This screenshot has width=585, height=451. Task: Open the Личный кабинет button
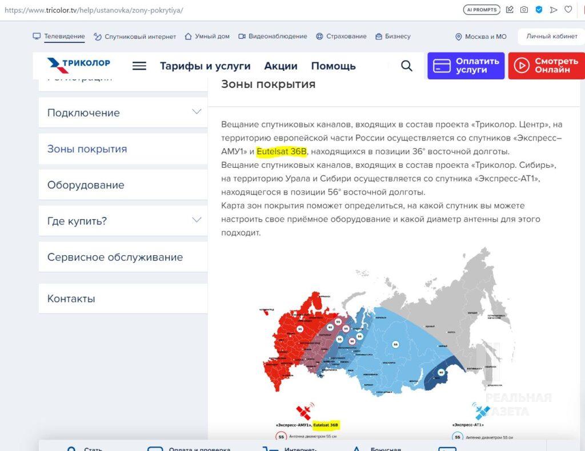click(x=551, y=37)
